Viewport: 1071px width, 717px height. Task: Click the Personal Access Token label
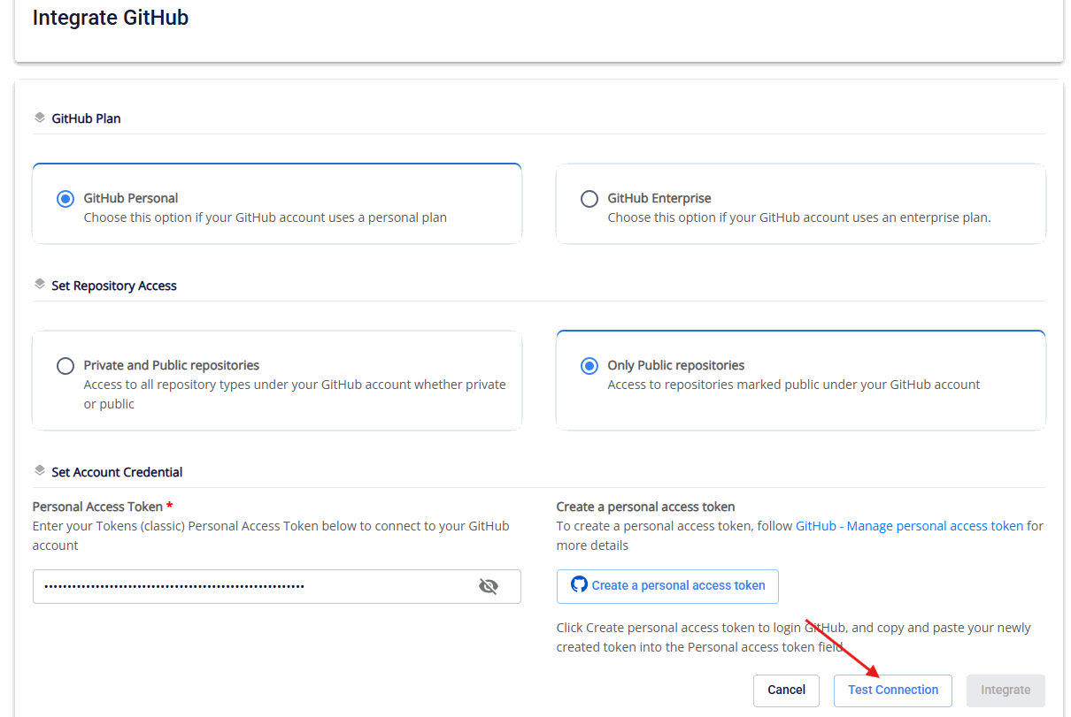pos(97,507)
